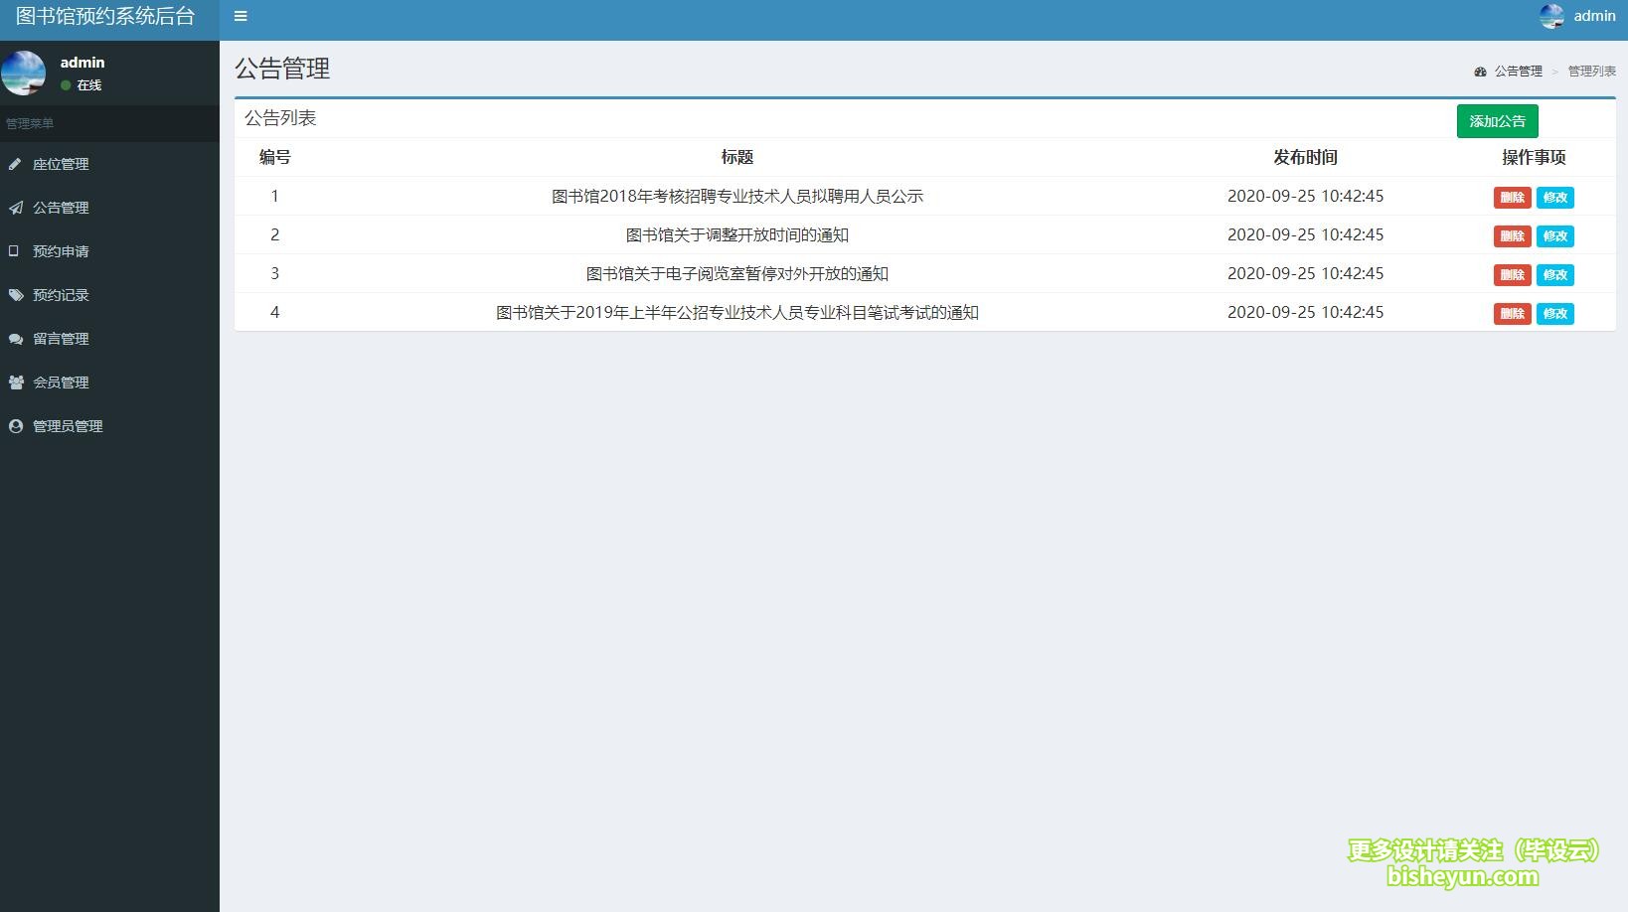1628x912 pixels.
Task: Click the paper plane icon beside 公告管理
Action: [15, 208]
